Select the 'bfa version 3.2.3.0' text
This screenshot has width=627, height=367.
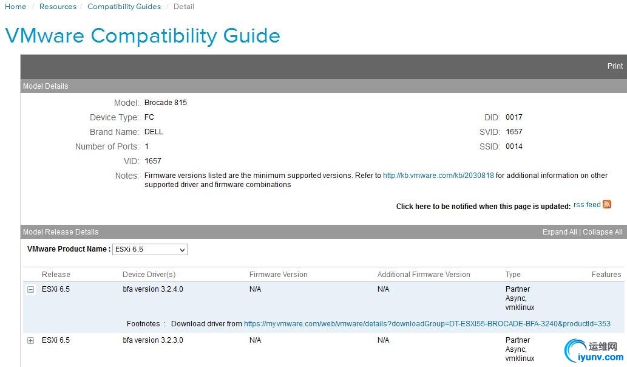click(153, 340)
